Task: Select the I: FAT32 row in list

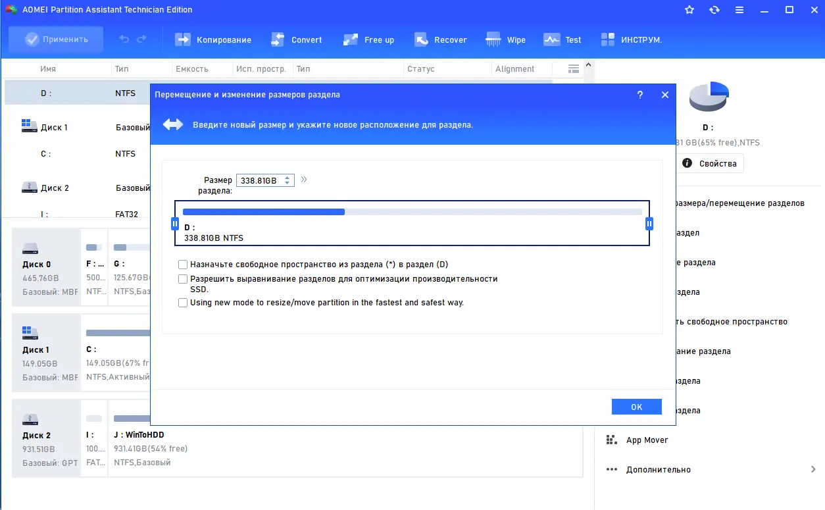Action: tap(78, 214)
